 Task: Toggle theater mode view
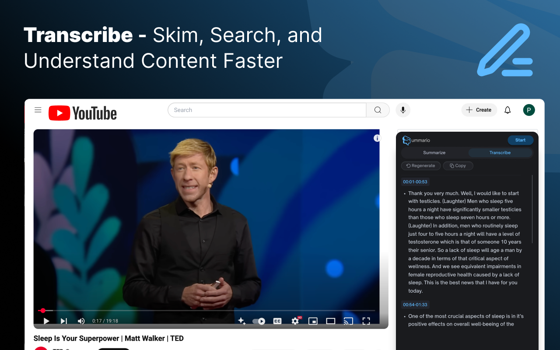coord(331,321)
